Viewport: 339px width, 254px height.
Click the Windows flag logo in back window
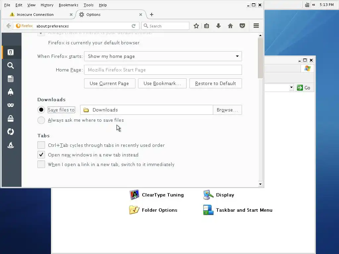pos(308,68)
